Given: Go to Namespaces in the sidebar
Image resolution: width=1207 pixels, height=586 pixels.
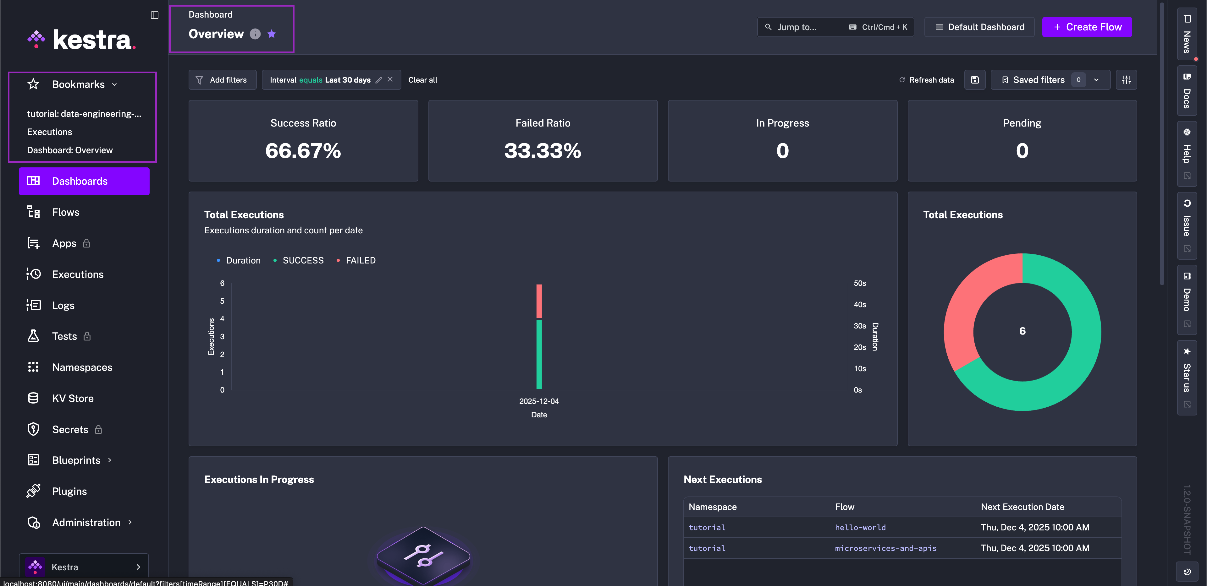Looking at the screenshot, I should [x=82, y=367].
